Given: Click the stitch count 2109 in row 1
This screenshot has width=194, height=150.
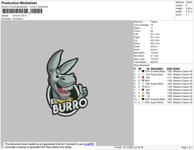Looking at the screenshot, I should click(x=147, y=71).
